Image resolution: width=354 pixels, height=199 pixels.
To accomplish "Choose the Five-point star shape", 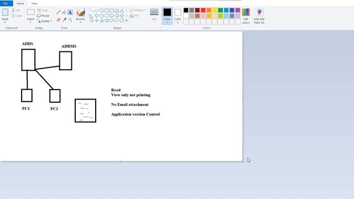I will pos(102,20).
